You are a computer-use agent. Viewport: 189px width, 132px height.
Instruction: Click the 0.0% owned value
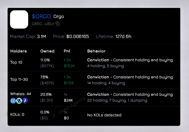(x=45, y=112)
